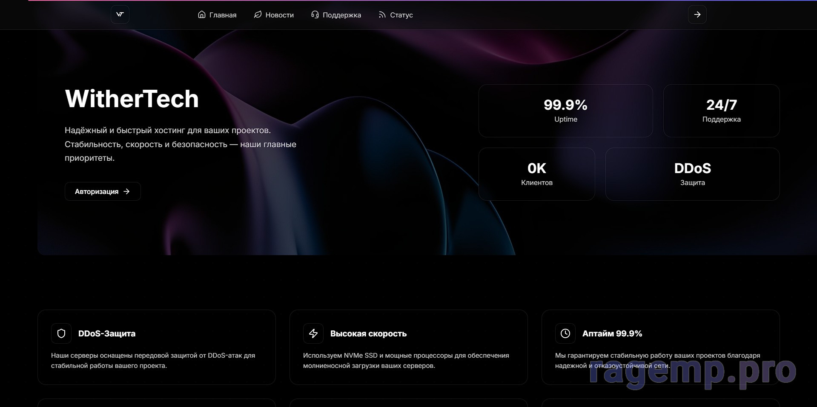
Task: Click the clock icon for Аптайм 99.9%
Action: tap(565, 333)
